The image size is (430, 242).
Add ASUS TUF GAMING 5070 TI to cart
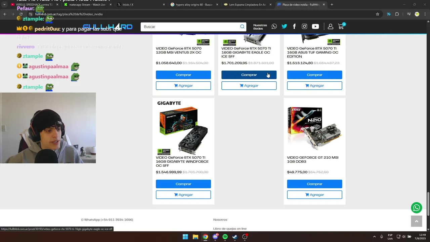pos(314,86)
